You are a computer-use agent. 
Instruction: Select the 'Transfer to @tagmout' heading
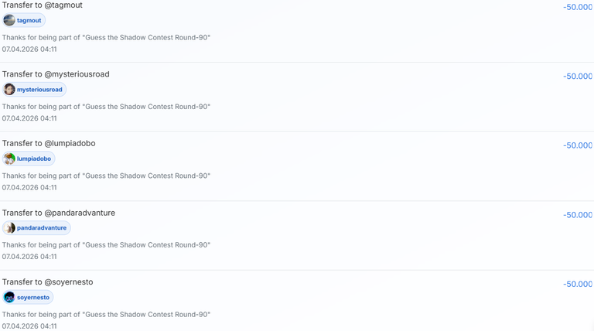pos(42,5)
